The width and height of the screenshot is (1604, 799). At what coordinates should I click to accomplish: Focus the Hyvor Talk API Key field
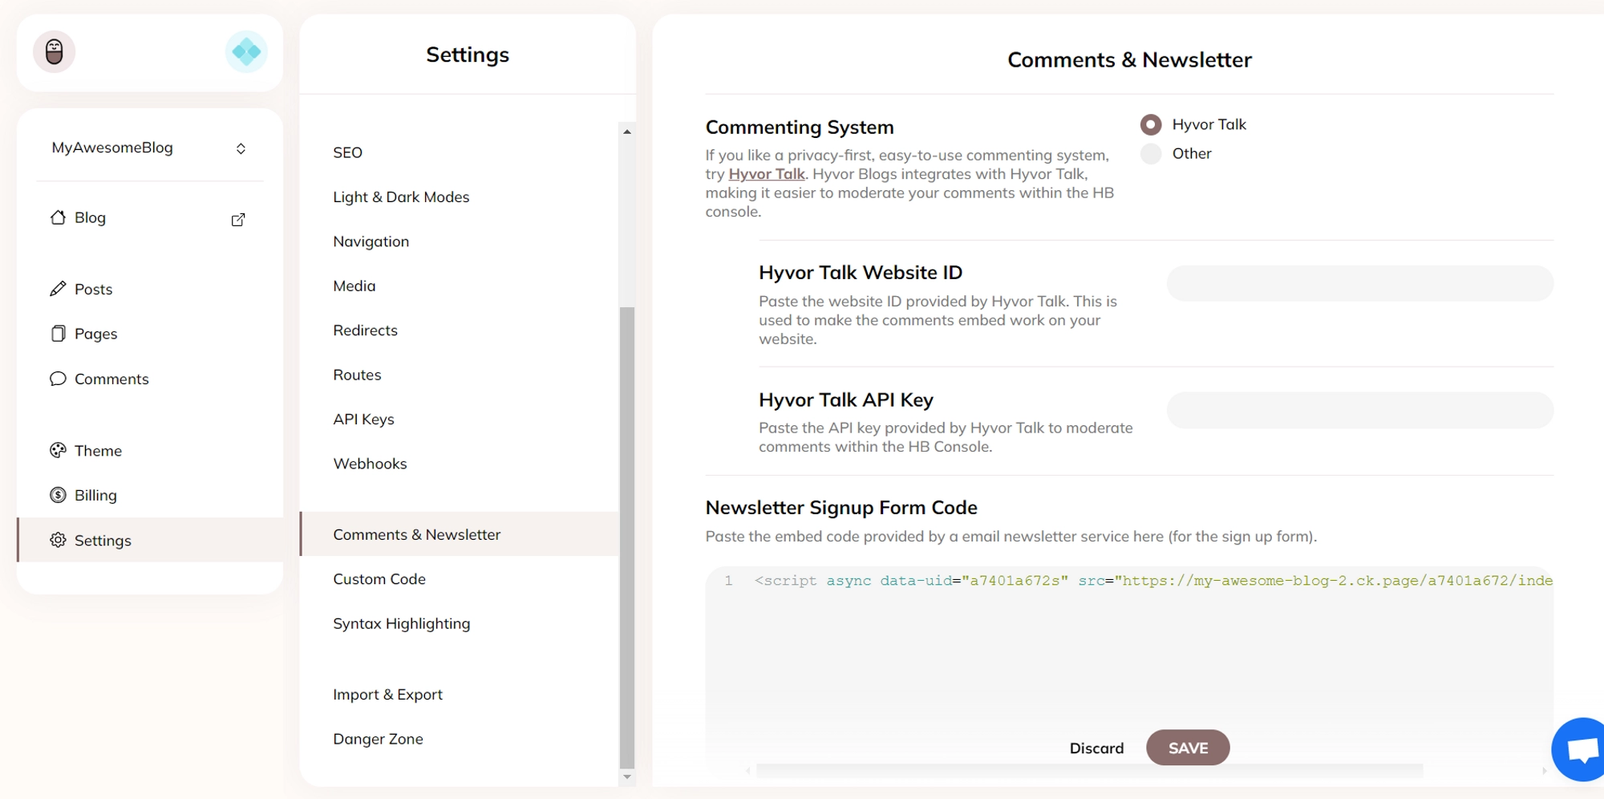(1359, 410)
